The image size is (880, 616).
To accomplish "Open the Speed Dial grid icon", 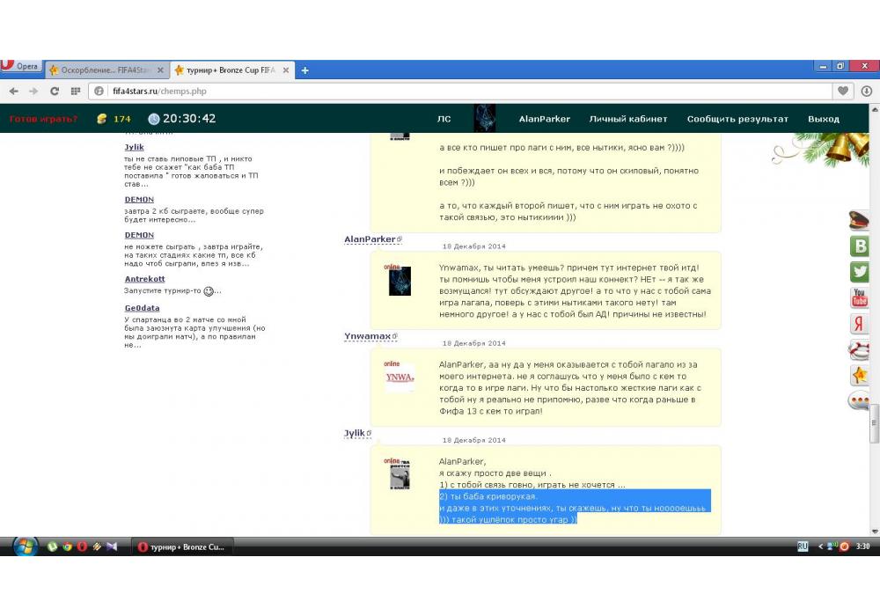I will [x=76, y=92].
